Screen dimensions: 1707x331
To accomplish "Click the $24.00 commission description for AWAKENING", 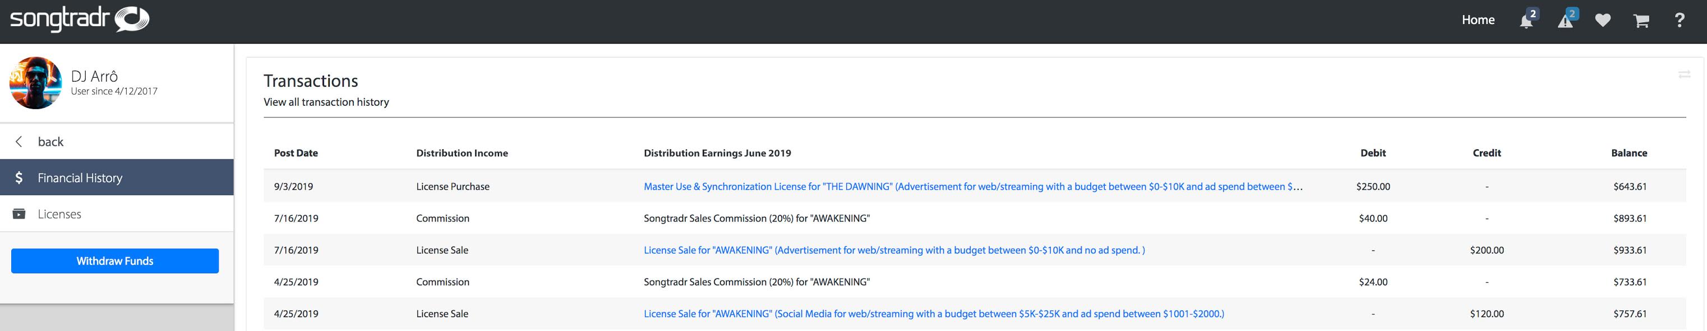I will 756,282.
